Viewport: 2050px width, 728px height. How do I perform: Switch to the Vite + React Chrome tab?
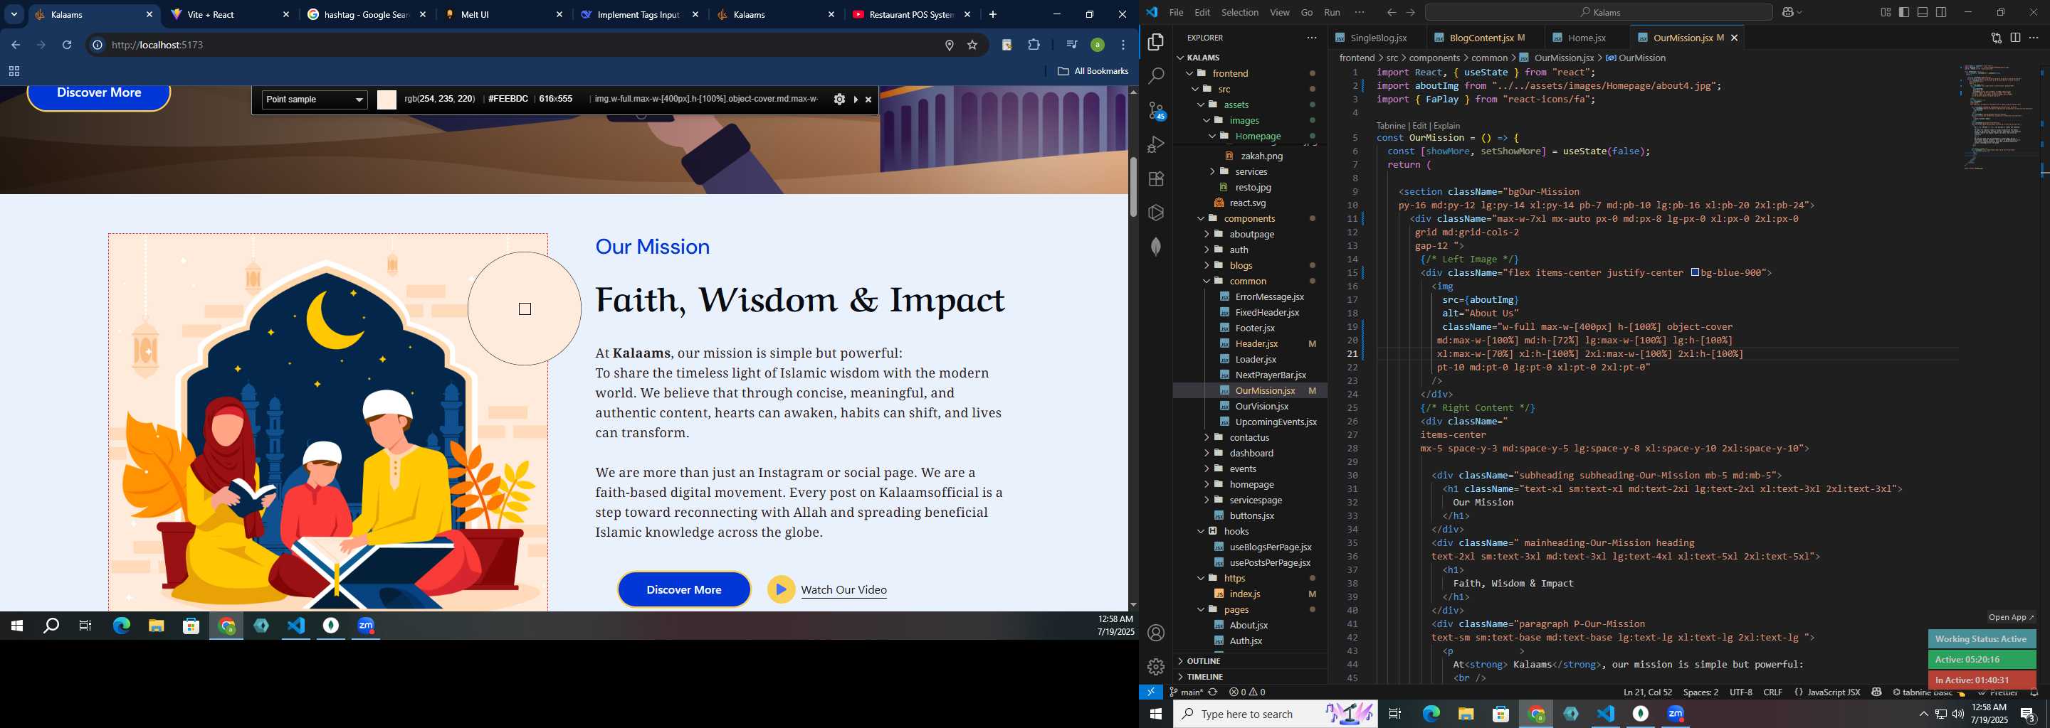tap(228, 15)
